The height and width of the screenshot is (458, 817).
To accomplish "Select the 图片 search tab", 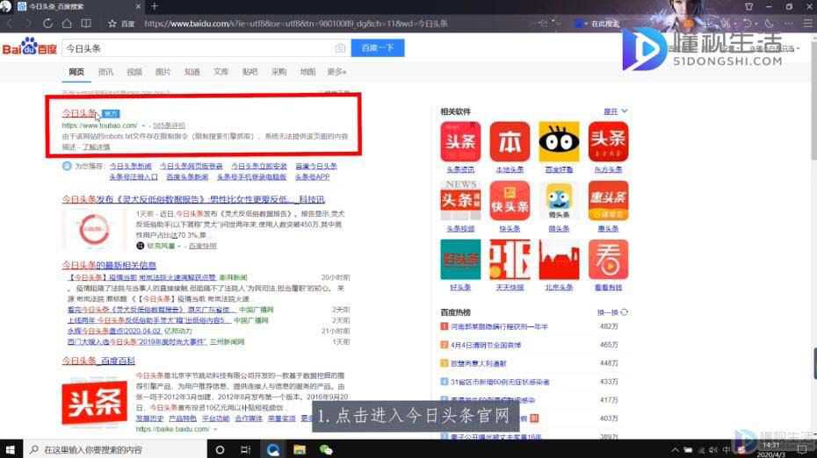I will tap(163, 72).
